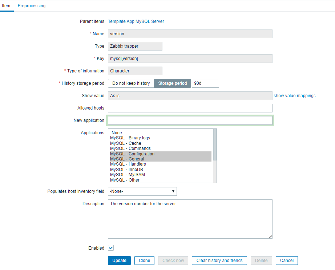Toggle the Enabled checkbox
The height and width of the screenshot is (270, 335).
(x=111, y=248)
